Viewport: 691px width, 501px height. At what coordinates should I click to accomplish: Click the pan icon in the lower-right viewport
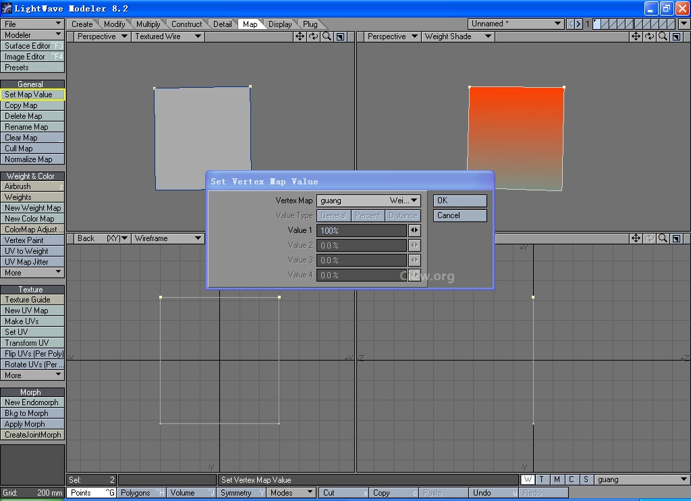[636, 238]
